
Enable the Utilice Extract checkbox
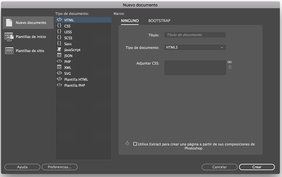click(x=135, y=144)
